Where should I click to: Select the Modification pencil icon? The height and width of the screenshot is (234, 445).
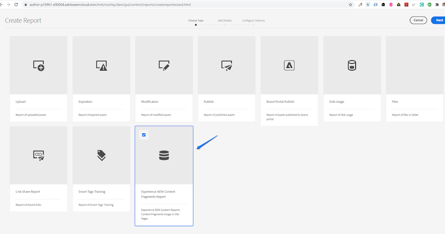[x=164, y=65]
